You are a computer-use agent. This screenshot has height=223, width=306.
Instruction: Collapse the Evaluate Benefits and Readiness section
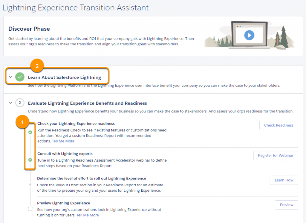click(11, 103)
